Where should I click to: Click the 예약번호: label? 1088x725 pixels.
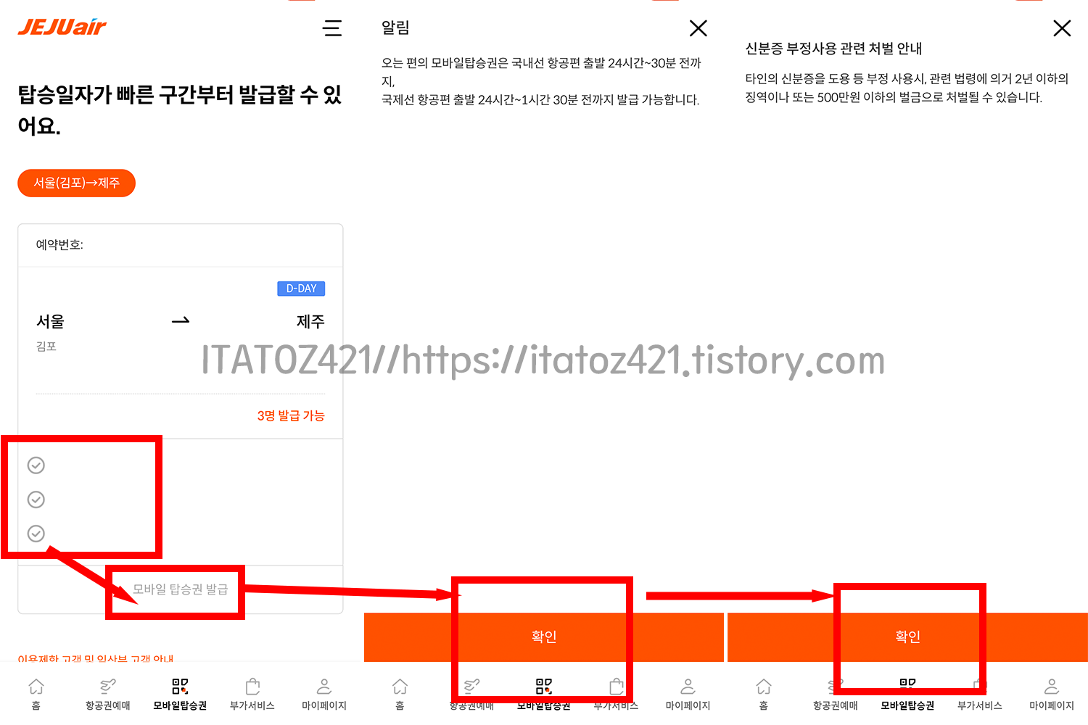pyautogui.click(x=59, y=245)
